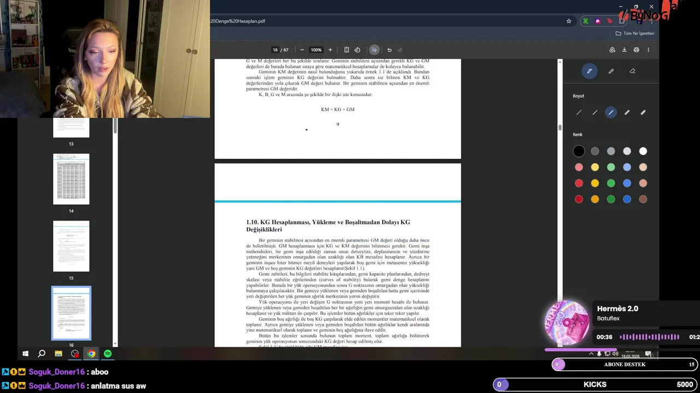This screenshot has width=700, height=393.
Task: Open the PDF viewer more actions menu
Action: (648, 50)
